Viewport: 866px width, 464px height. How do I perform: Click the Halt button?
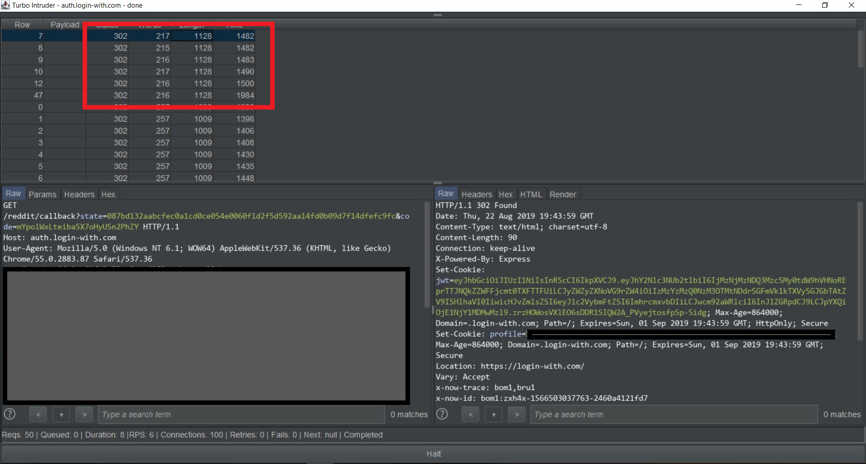433,454
